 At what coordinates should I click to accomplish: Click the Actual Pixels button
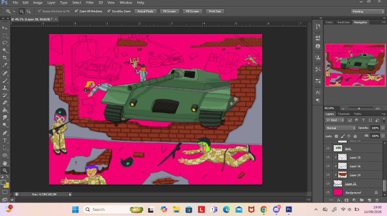pos(145,11)
